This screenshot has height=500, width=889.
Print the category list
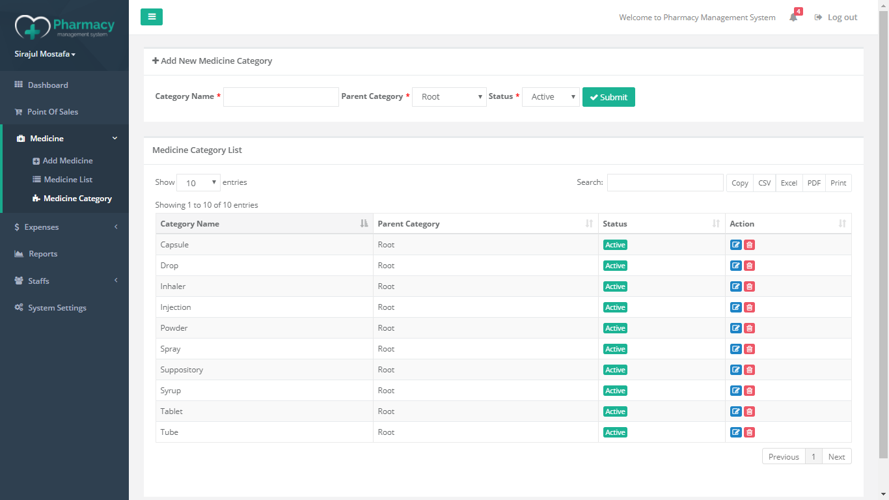pos(838,183)
